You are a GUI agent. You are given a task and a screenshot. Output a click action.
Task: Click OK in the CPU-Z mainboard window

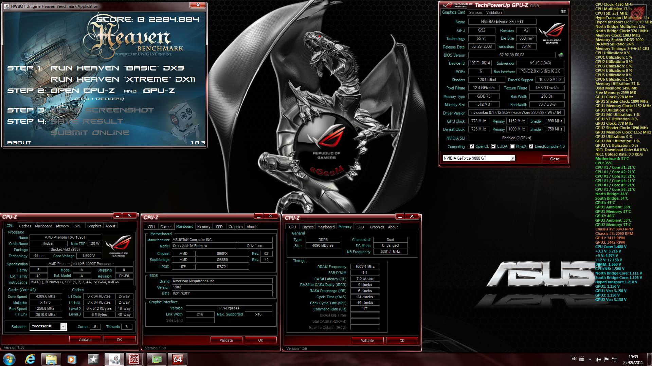coord(260,340)
